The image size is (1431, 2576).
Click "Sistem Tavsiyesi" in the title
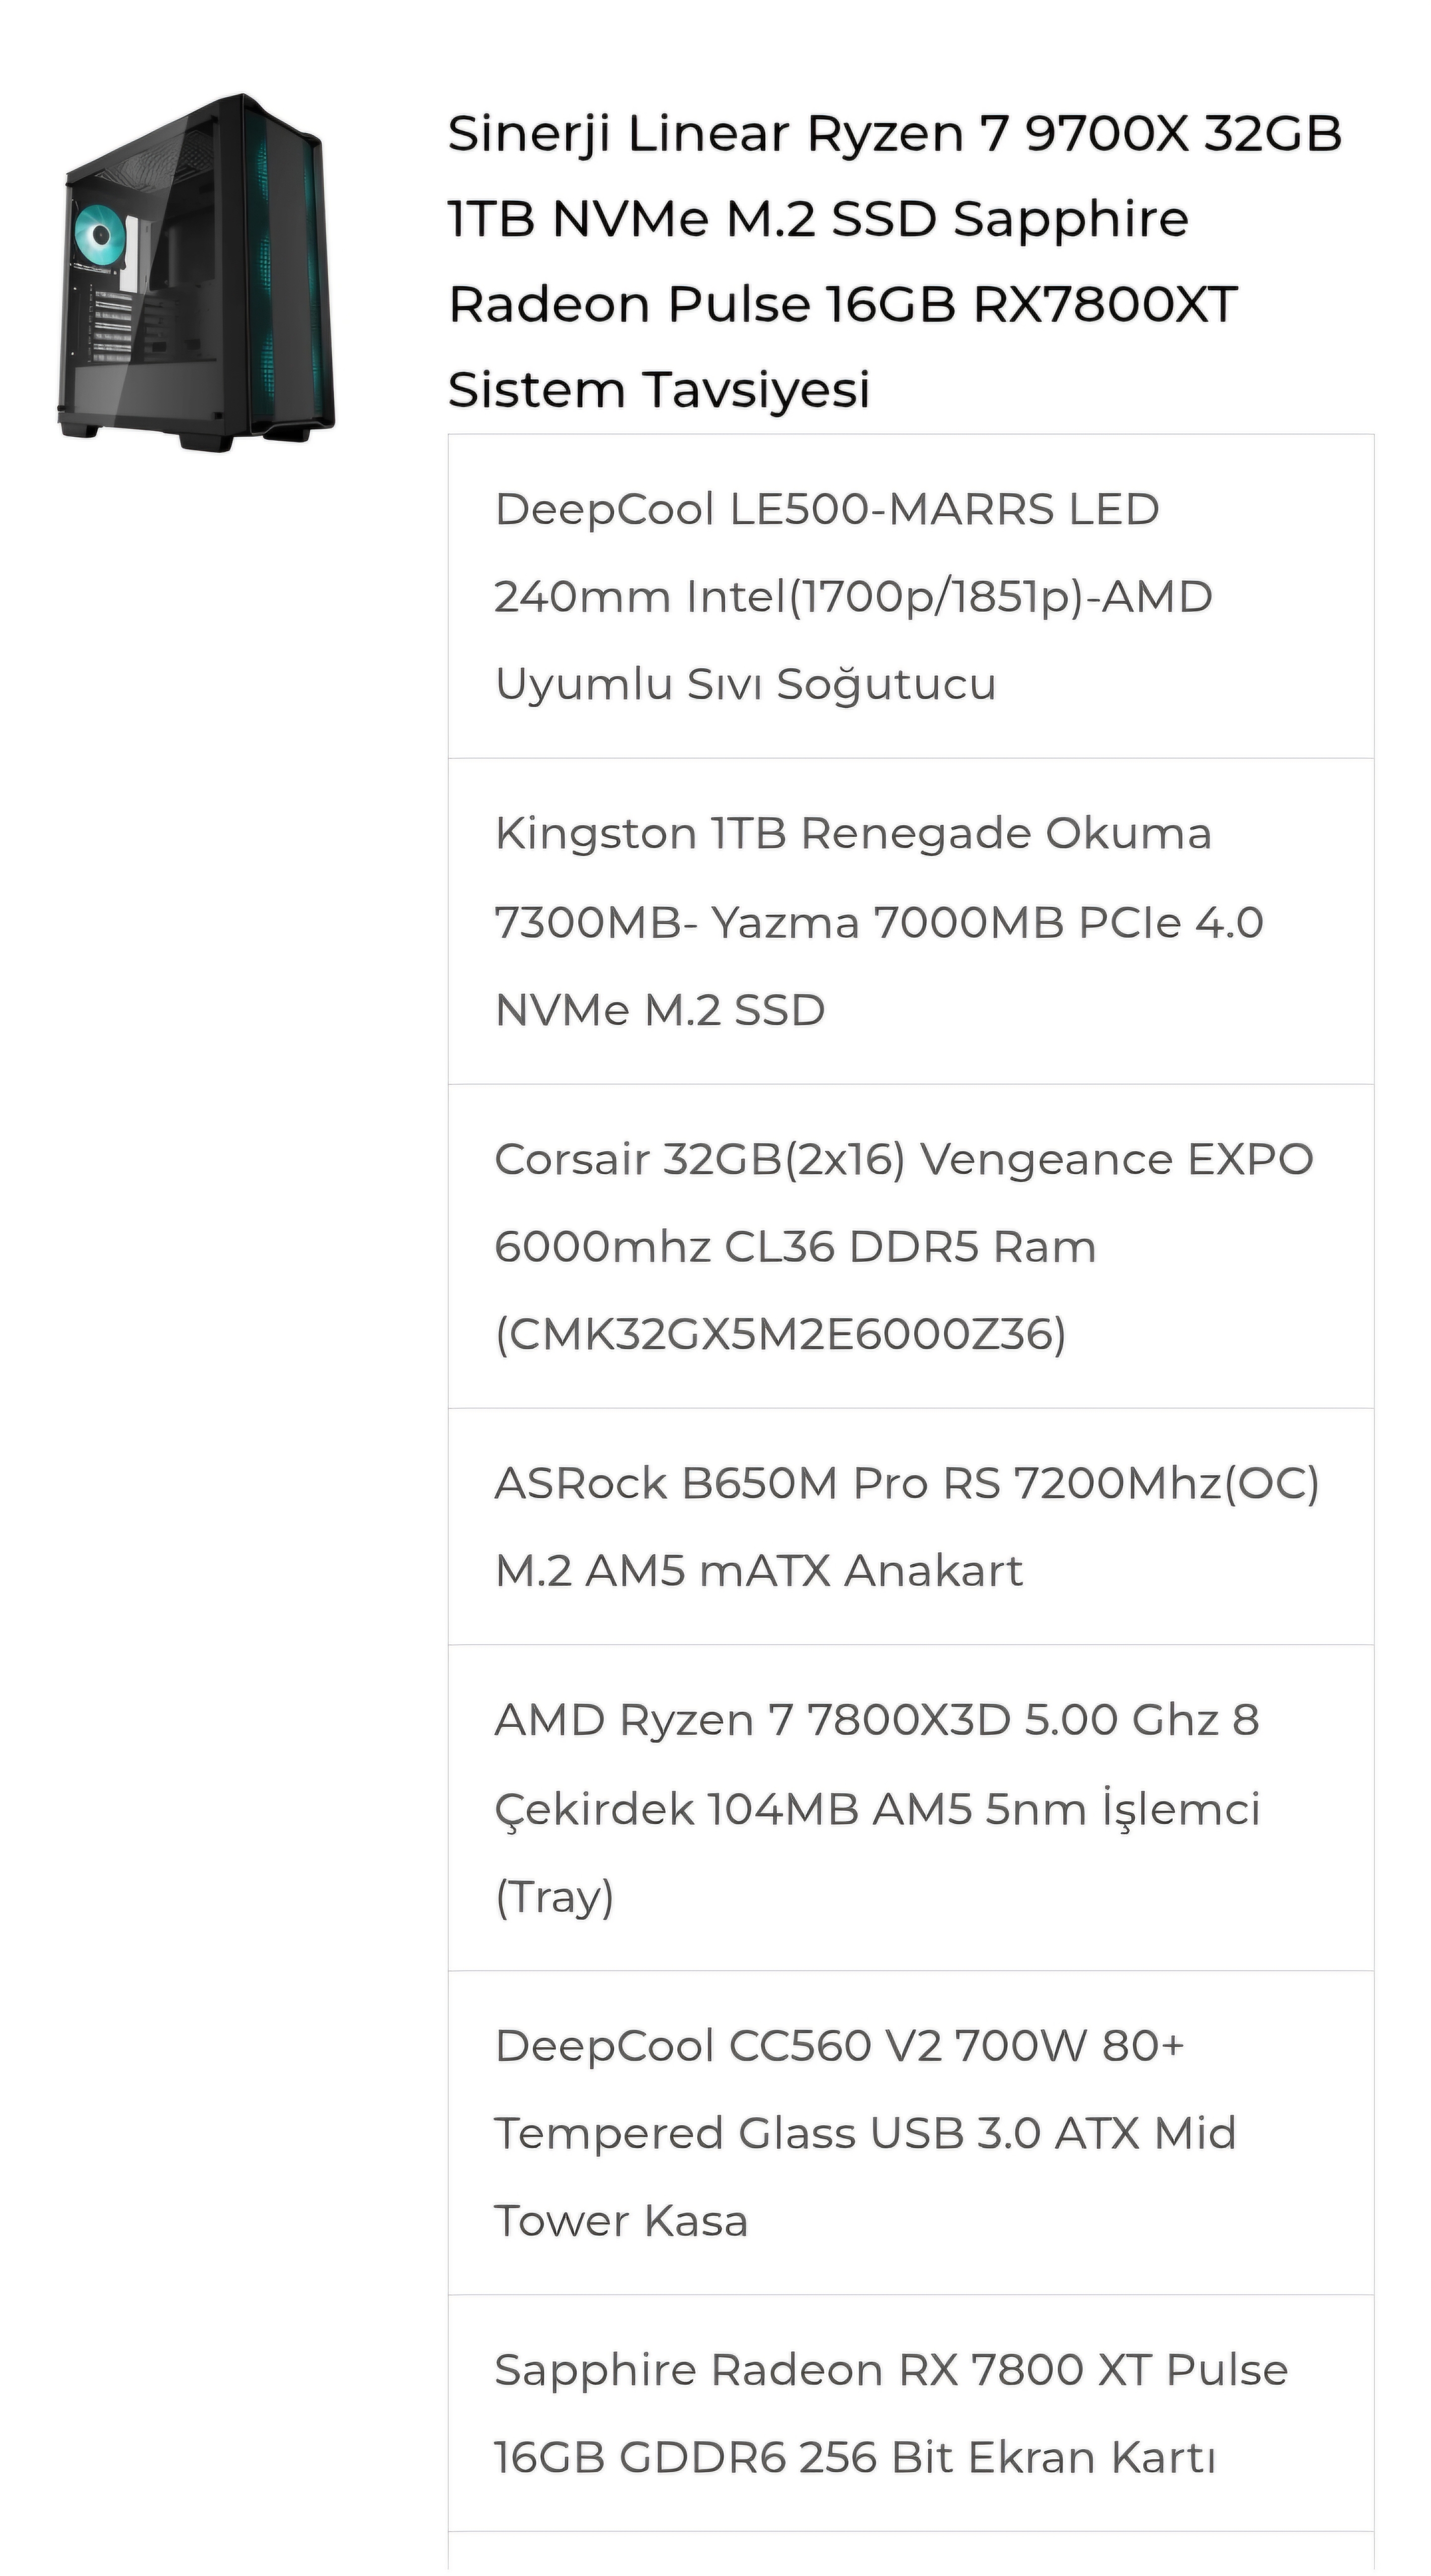(658, 389)
